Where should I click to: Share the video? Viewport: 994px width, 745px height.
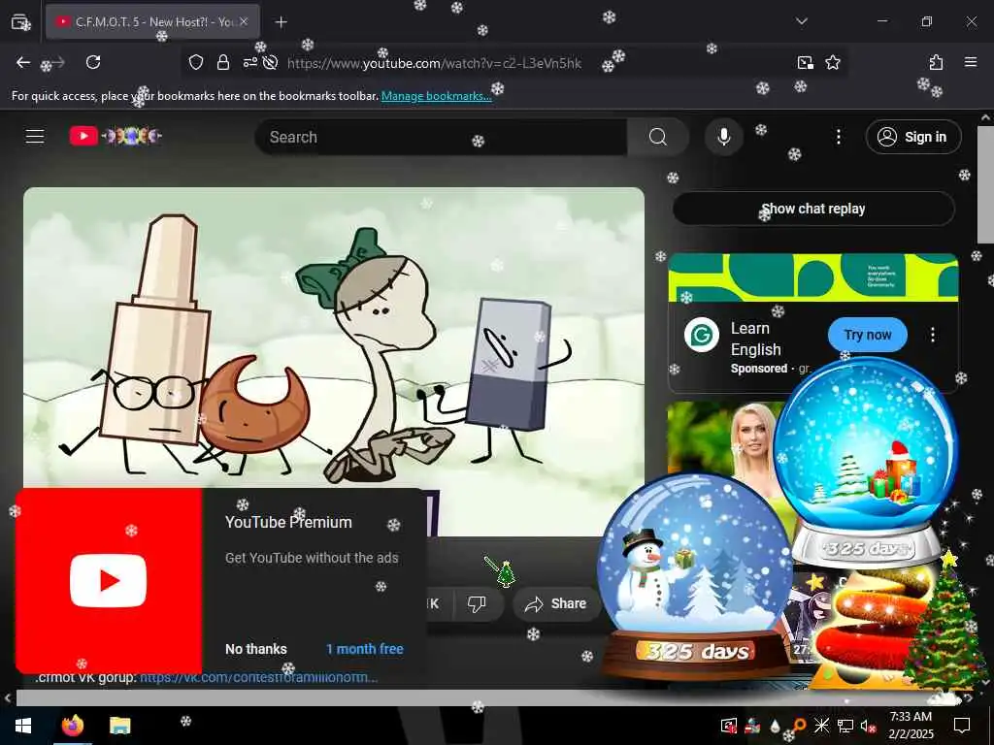coord(555,603)
